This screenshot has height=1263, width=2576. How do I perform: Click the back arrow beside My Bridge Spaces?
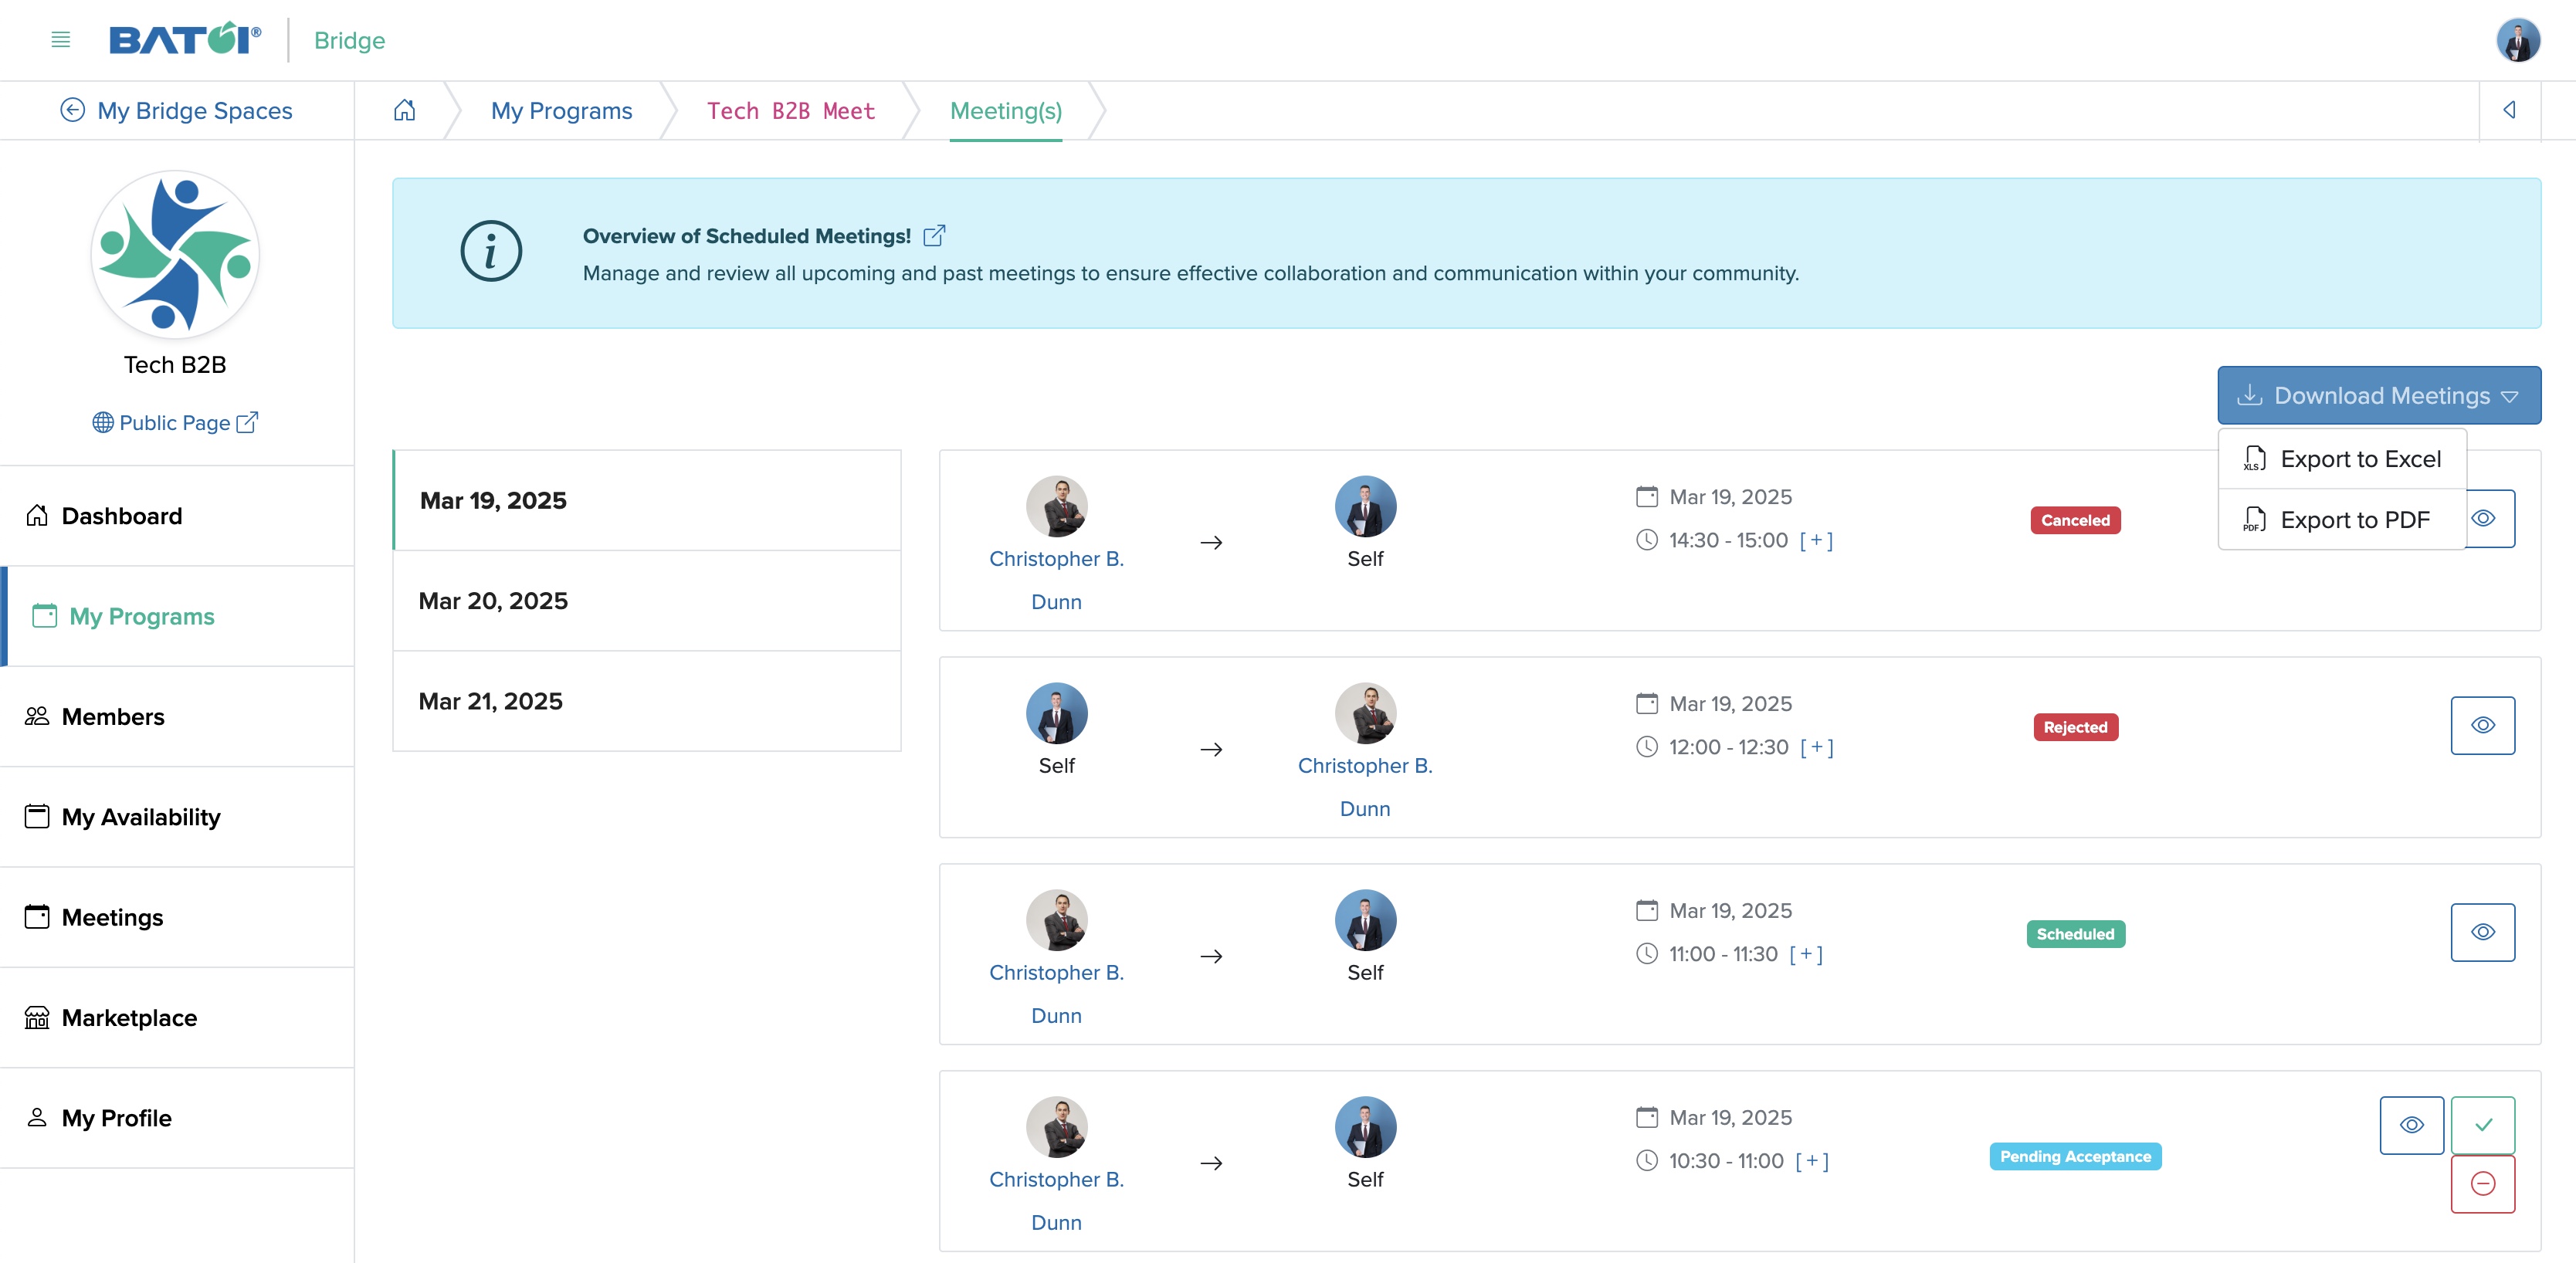pos(72,110)
